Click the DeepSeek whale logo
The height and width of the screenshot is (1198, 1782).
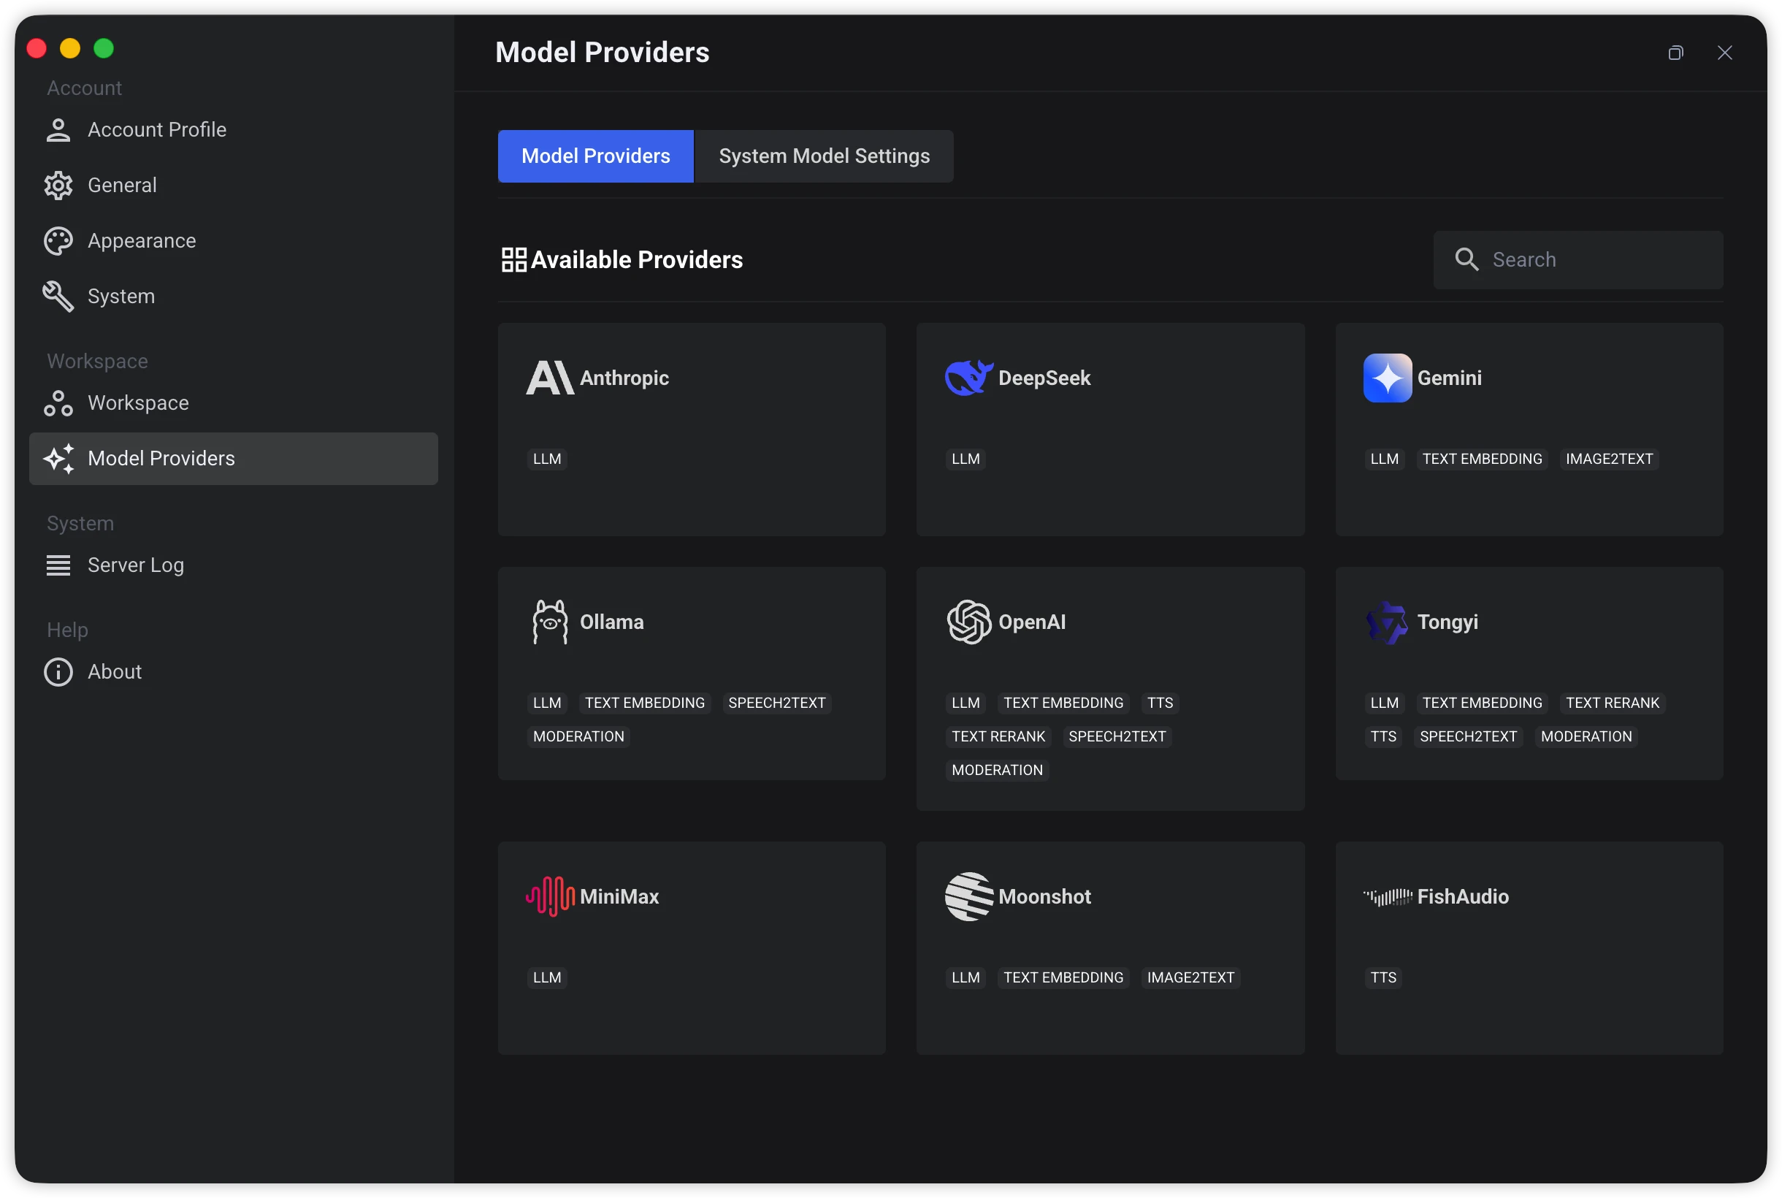coord(968,378)
